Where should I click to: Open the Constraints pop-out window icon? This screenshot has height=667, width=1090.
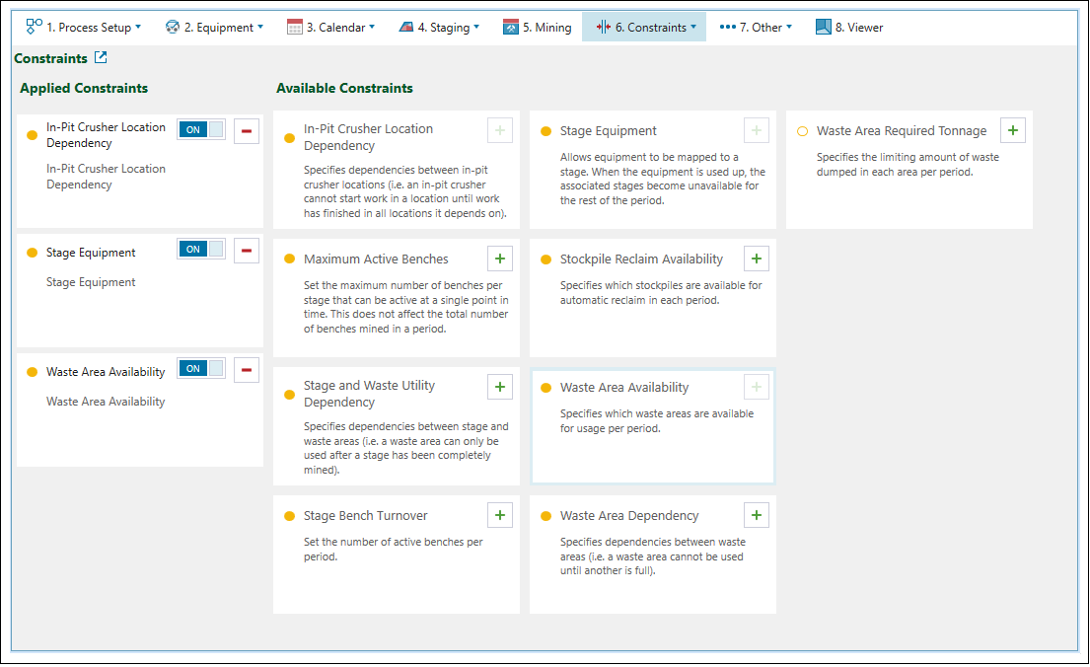(x=101, y=58)
